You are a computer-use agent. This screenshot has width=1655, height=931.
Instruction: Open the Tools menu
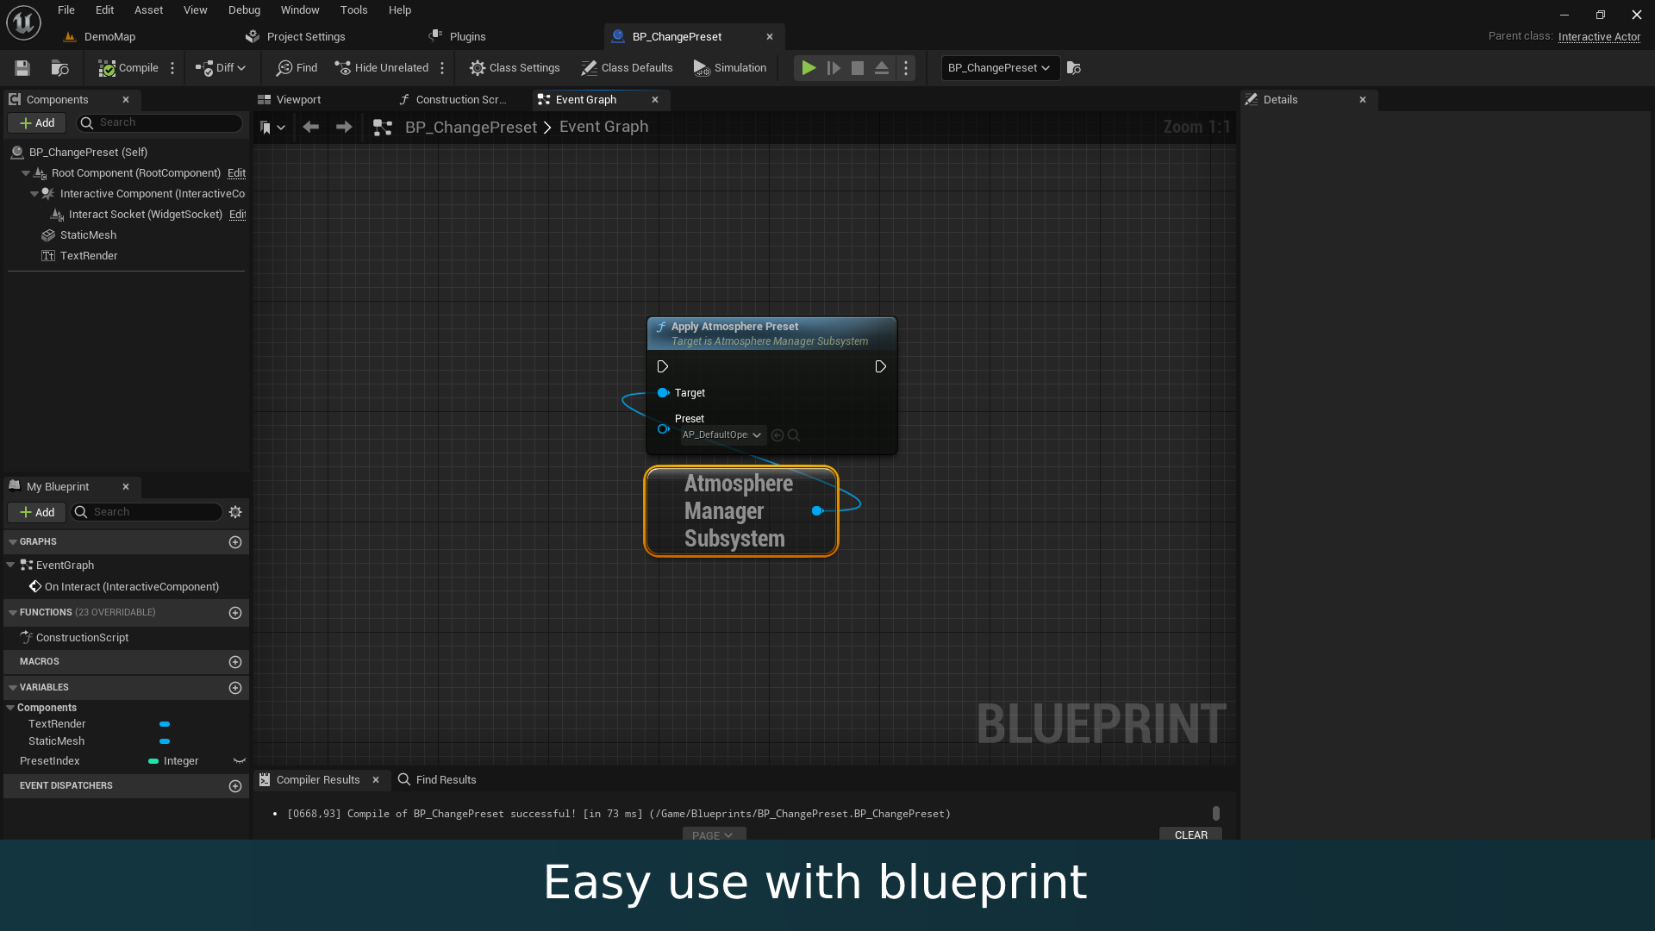click(x=353, y=10)
